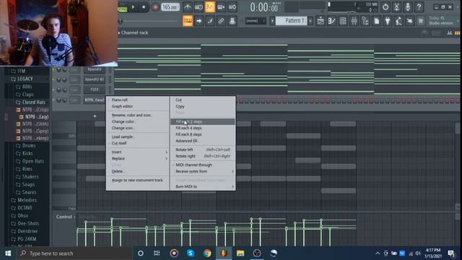This screenshot has height=260, width=462.
Task: Click the shopping cart content library icon
Action: 421,21
